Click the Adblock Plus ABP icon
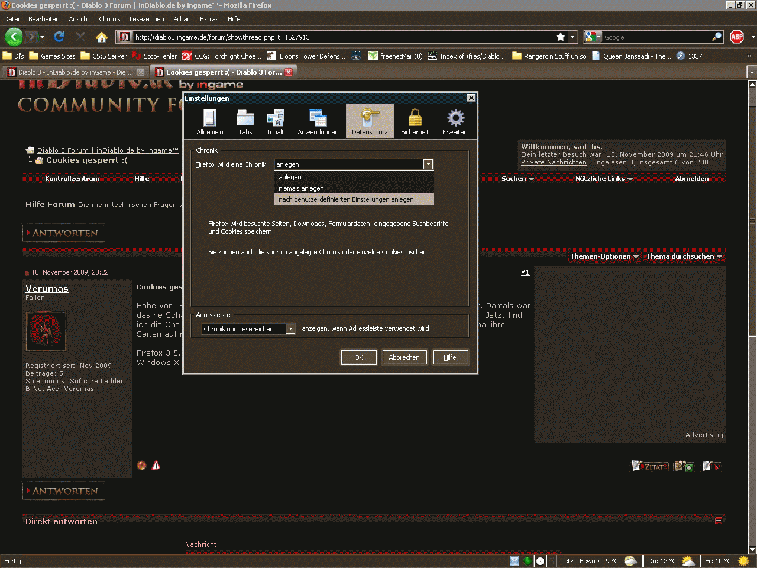Viewport: 757px width, 568px height. tap(737, 37)
